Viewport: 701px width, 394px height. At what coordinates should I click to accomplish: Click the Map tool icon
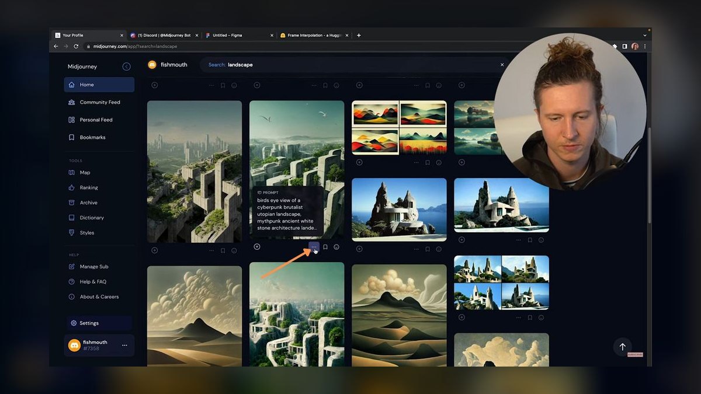tap(71, 172)
